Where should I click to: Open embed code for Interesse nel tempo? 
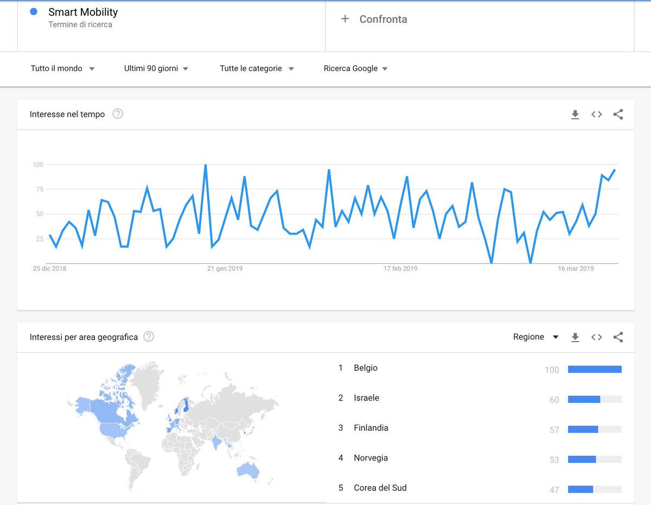point(597,114)
